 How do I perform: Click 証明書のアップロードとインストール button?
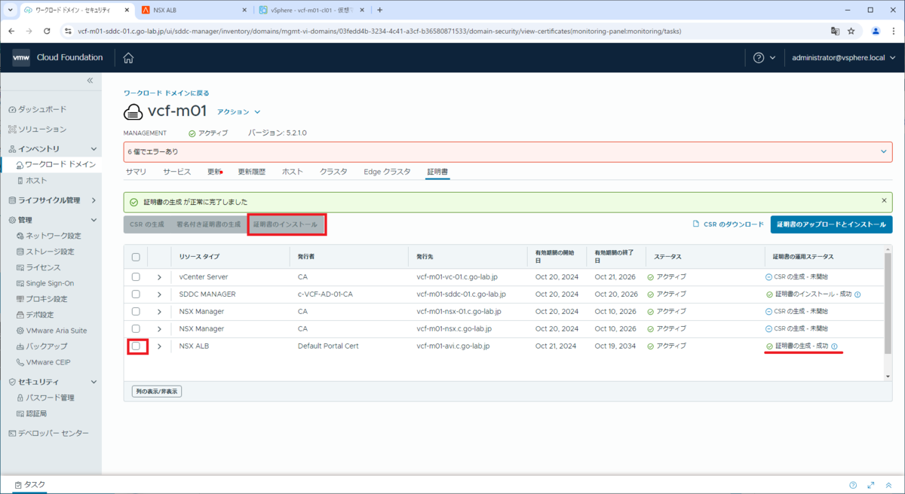click(x=831, y=224)
